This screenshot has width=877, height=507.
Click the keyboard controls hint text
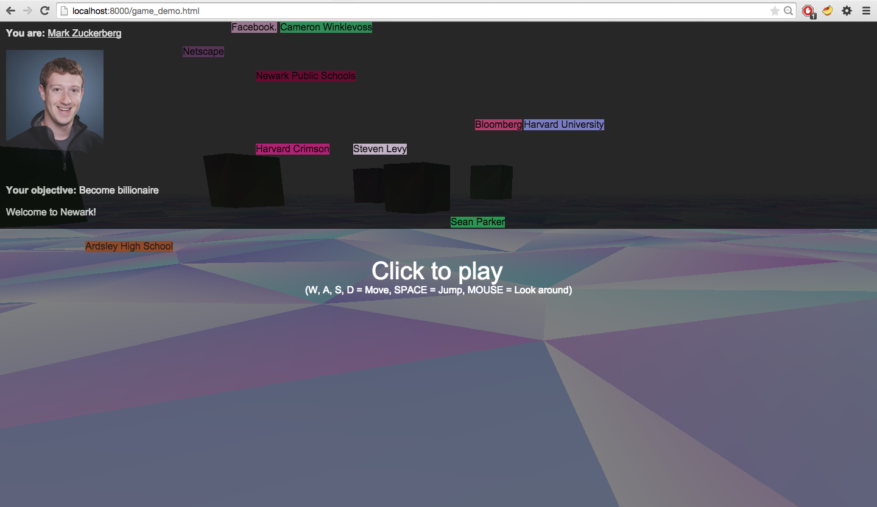[438, 290]
